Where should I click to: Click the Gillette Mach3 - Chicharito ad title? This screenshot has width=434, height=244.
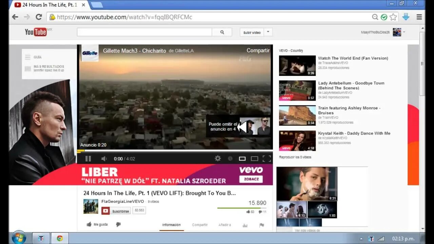pyautogui.click(x=135, y=51)
